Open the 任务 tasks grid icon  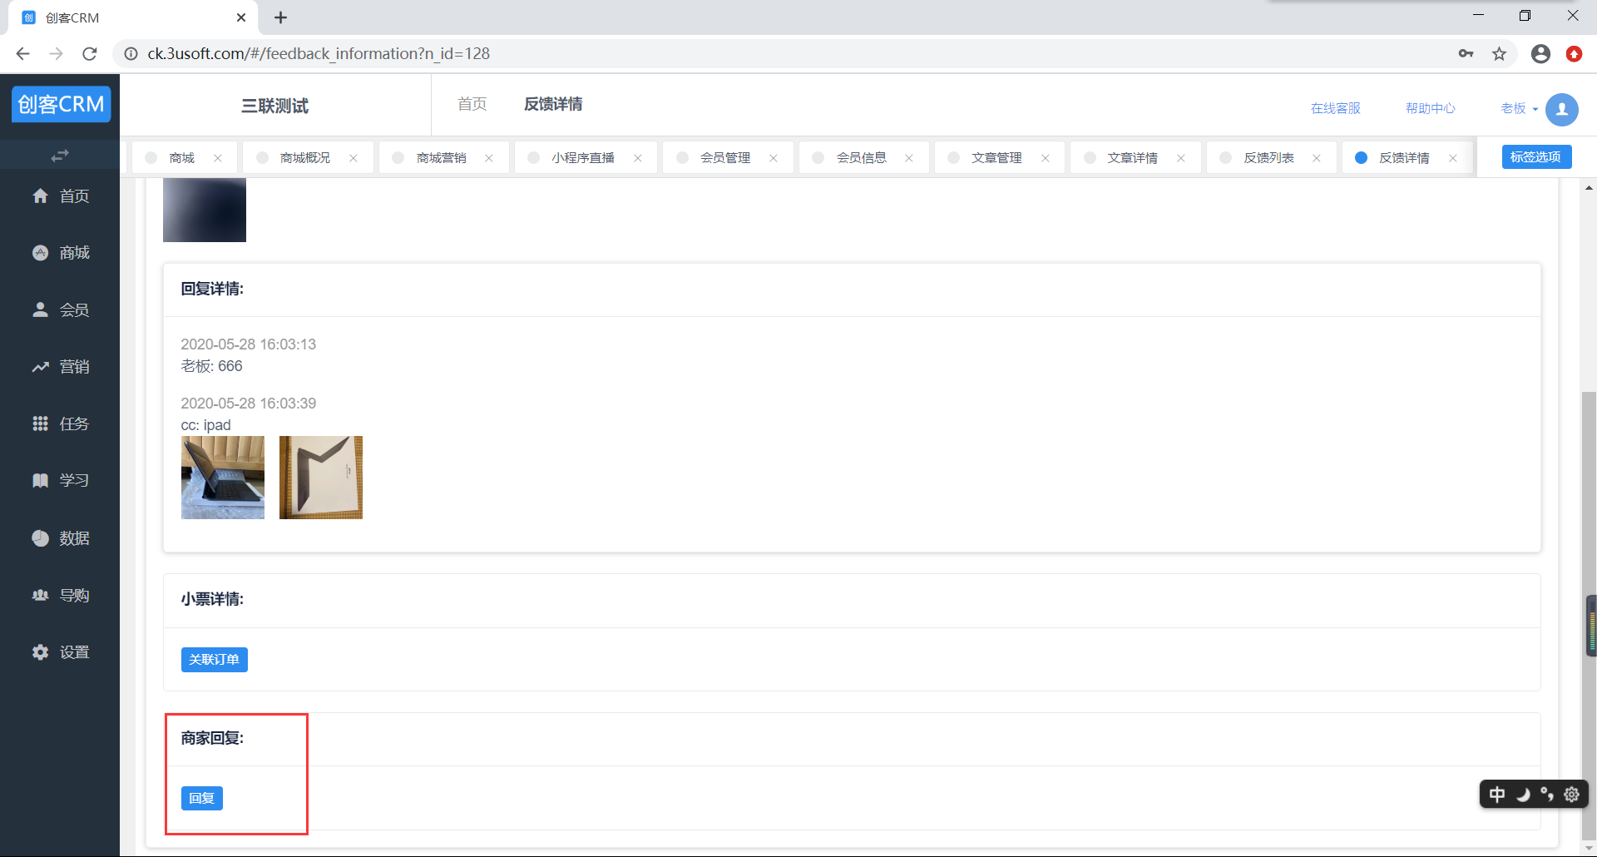(x=40, y=424)
